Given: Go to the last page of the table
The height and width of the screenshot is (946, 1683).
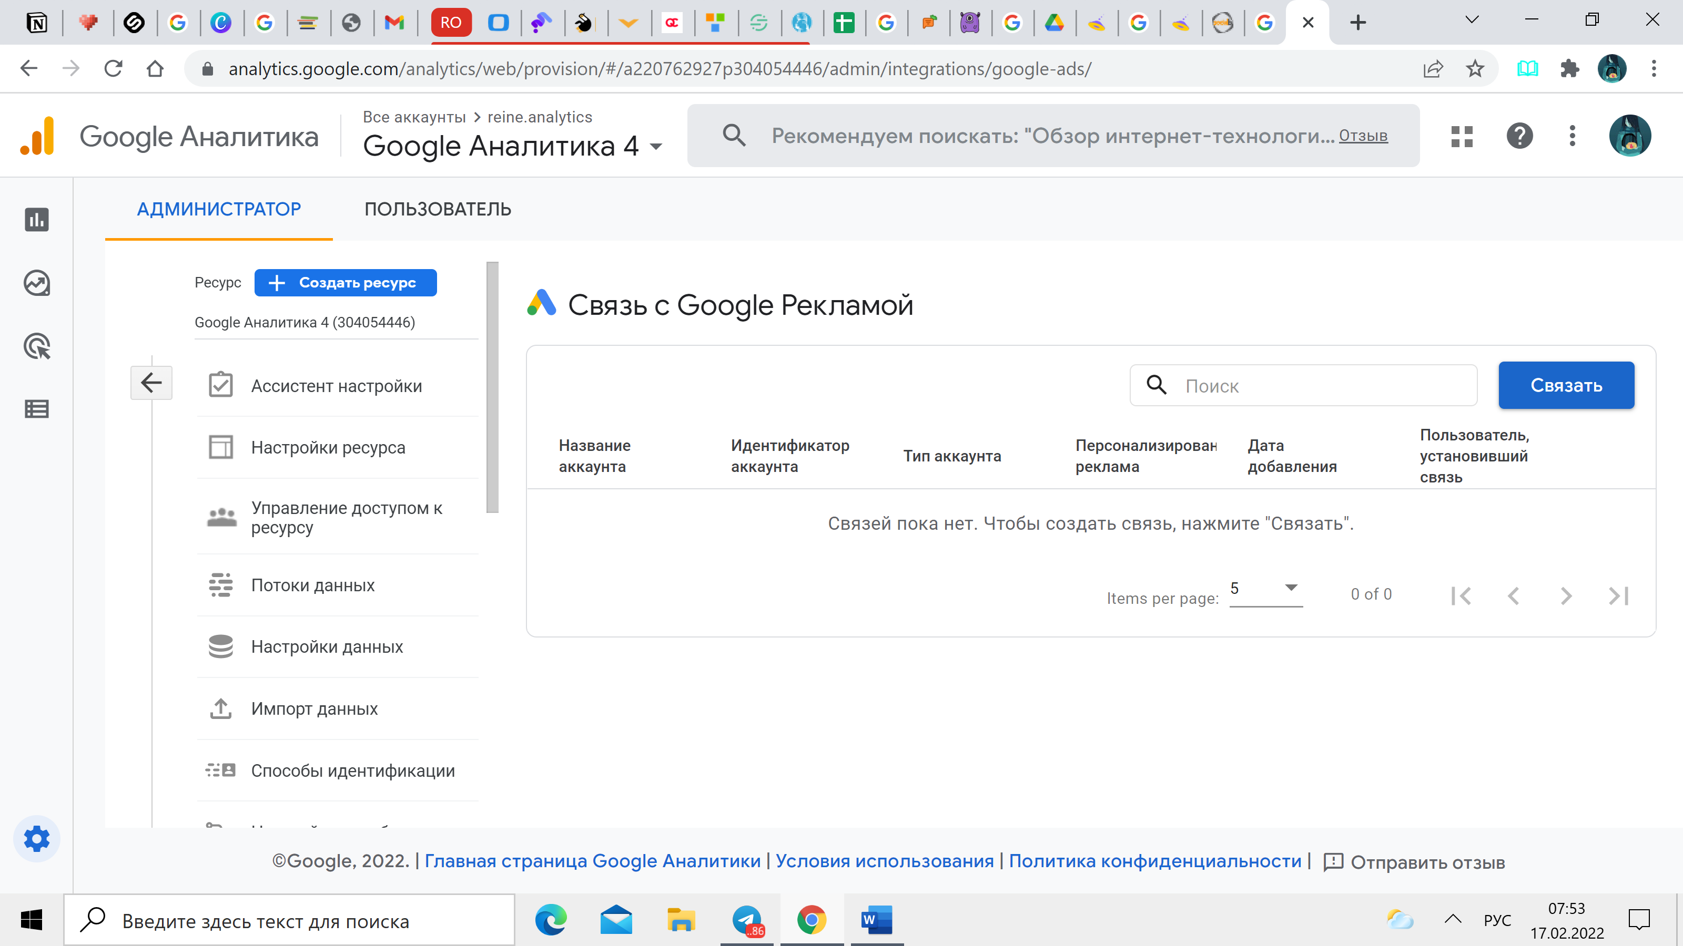Looking at the screenshot, I should (x=1618, y=595).
